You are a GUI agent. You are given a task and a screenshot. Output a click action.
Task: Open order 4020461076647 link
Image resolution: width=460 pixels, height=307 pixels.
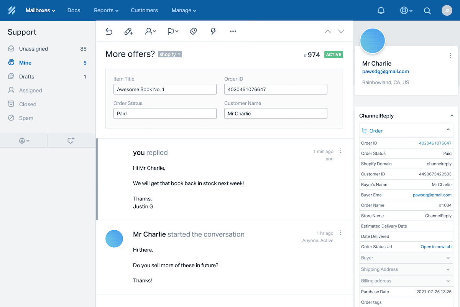point(435,143)
